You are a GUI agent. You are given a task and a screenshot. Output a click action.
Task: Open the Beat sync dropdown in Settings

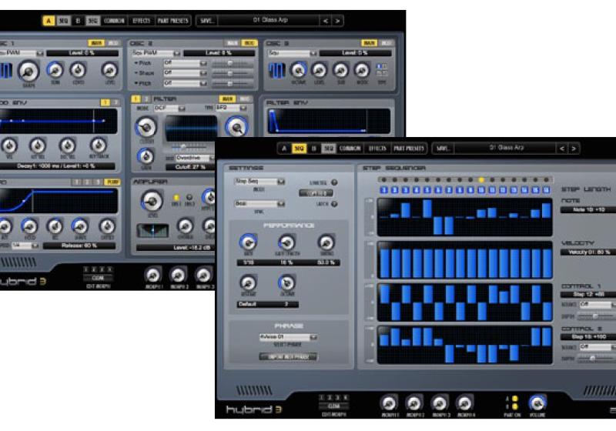(x=259, y=204)
